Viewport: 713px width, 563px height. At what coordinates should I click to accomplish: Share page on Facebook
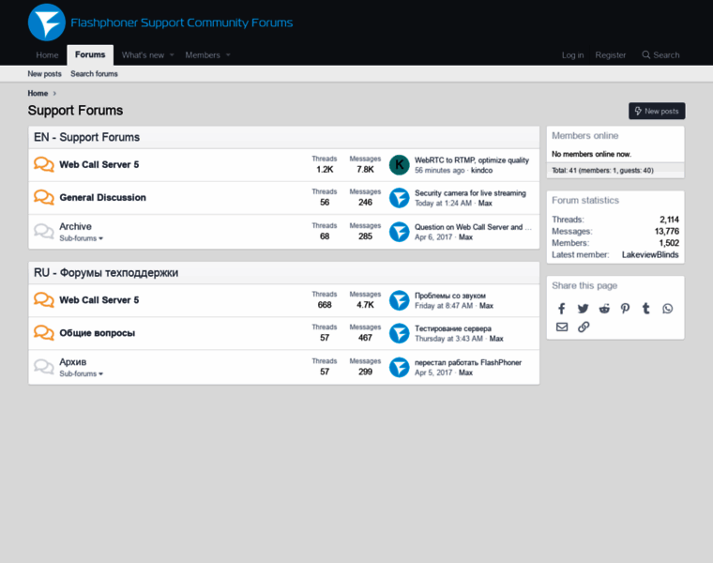[562, 309]
